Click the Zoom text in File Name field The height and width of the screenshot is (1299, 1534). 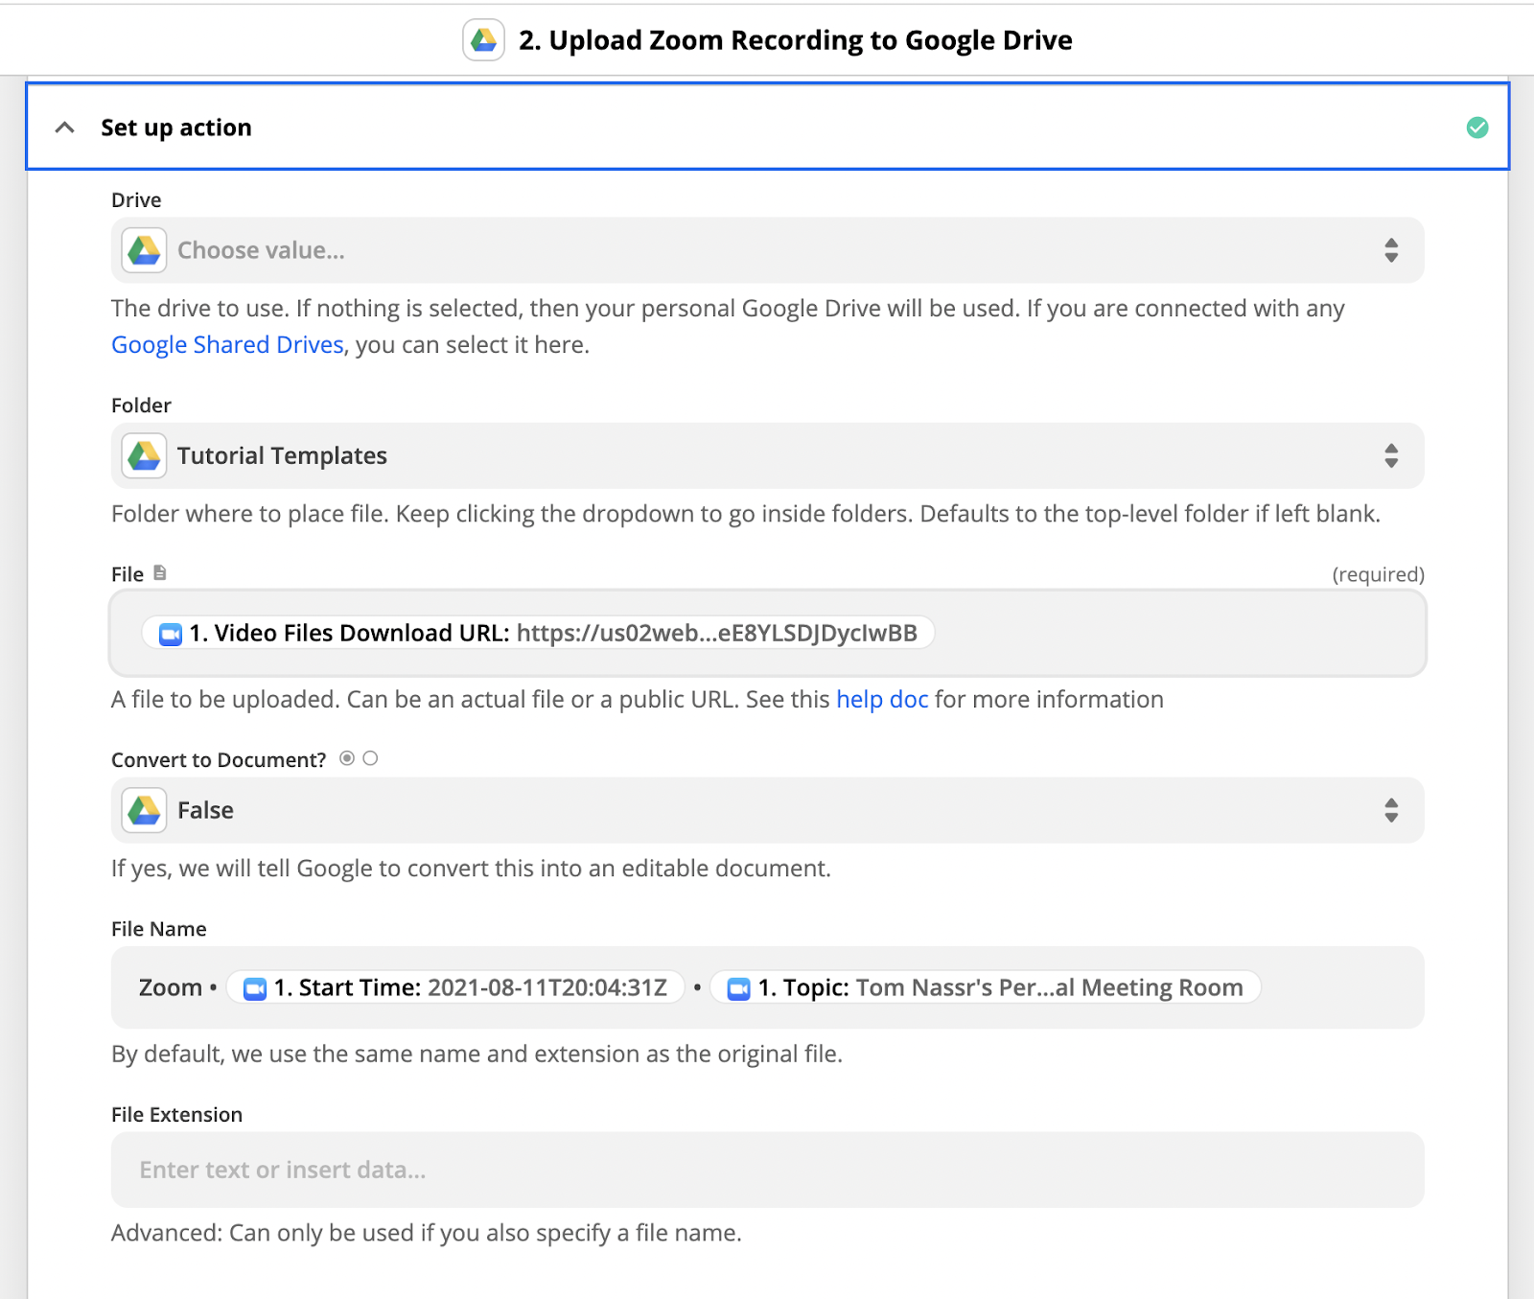171,987
